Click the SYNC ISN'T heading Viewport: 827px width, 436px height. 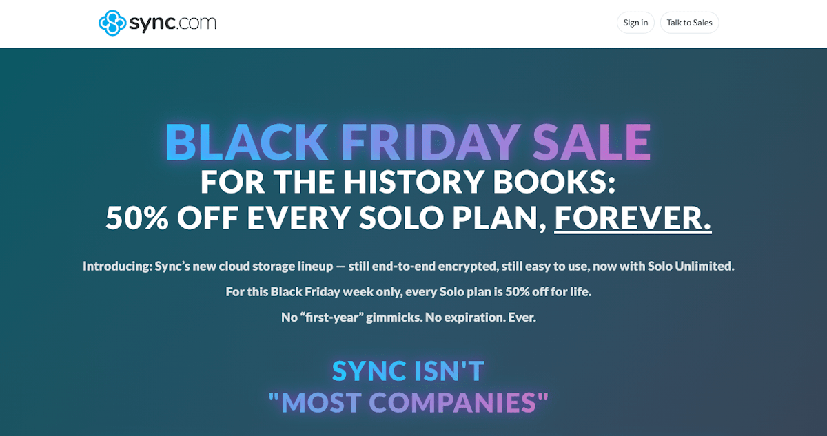[x=409, y=371]
